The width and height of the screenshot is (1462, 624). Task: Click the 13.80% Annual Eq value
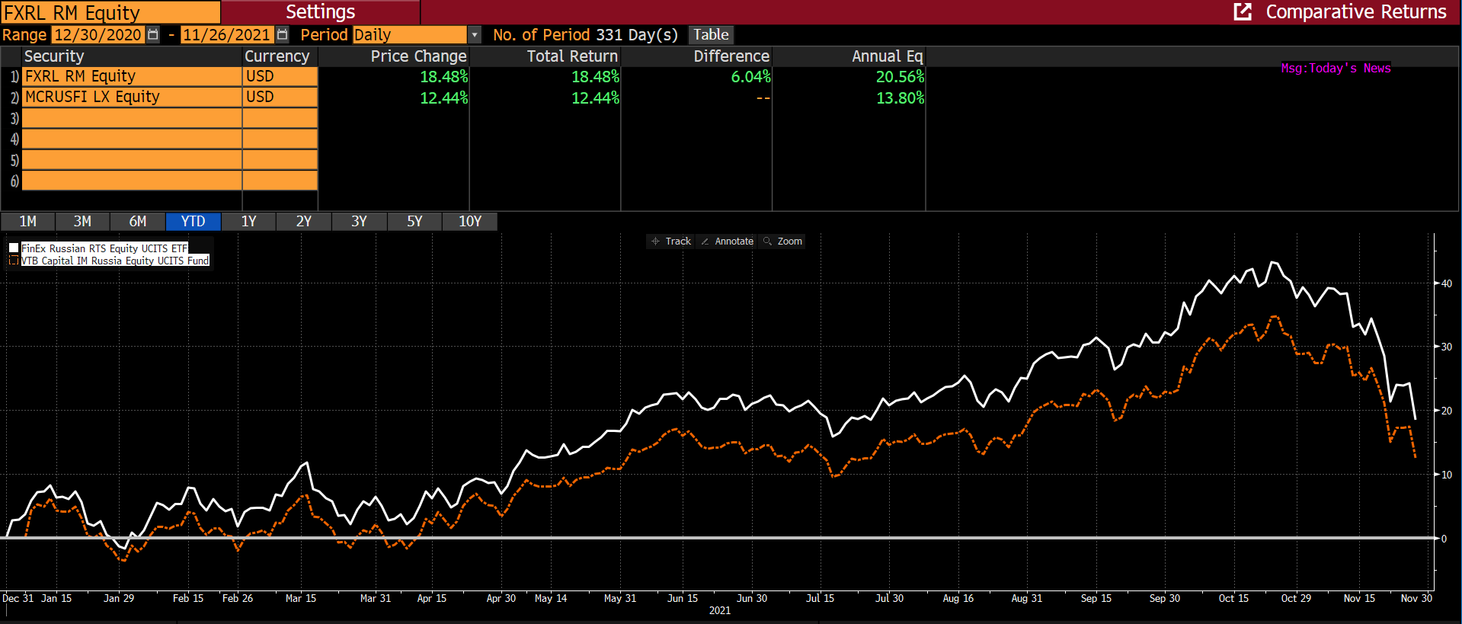pyautogui.click(x=901, y=98)
